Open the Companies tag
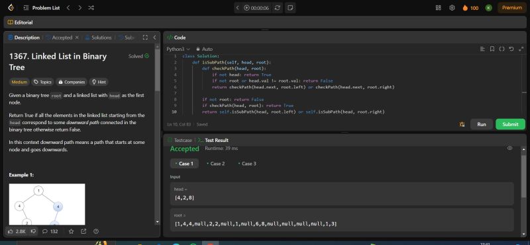The width and height of the screenshot is (530, 245). (72, 82)
